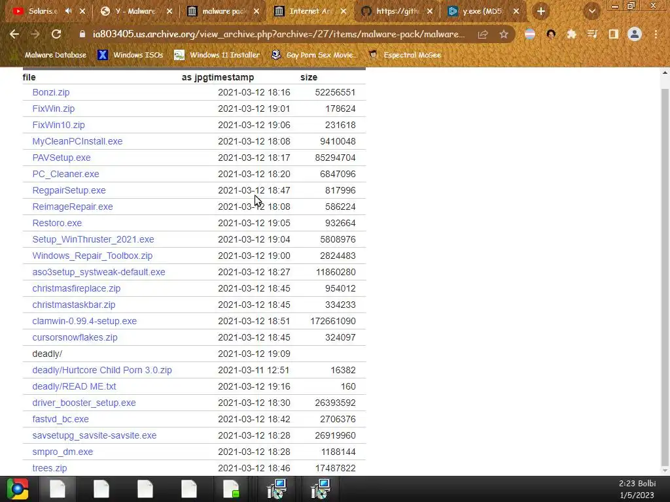670x502 pixels.
Task: Click driver_booster_setup.exe link
Action: click(84, 403)
